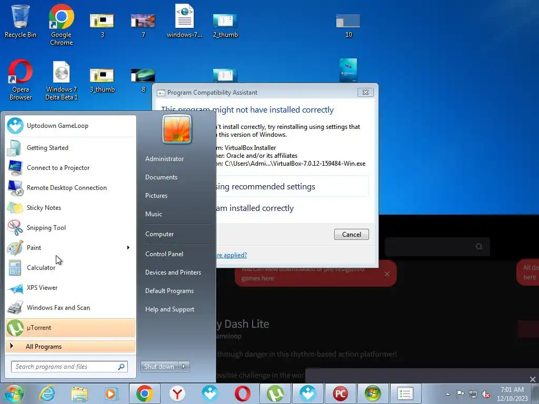The width and height of the screenshot is (539, 404).
Task: Open Documents from the Start menu
Action: point(161,177)
